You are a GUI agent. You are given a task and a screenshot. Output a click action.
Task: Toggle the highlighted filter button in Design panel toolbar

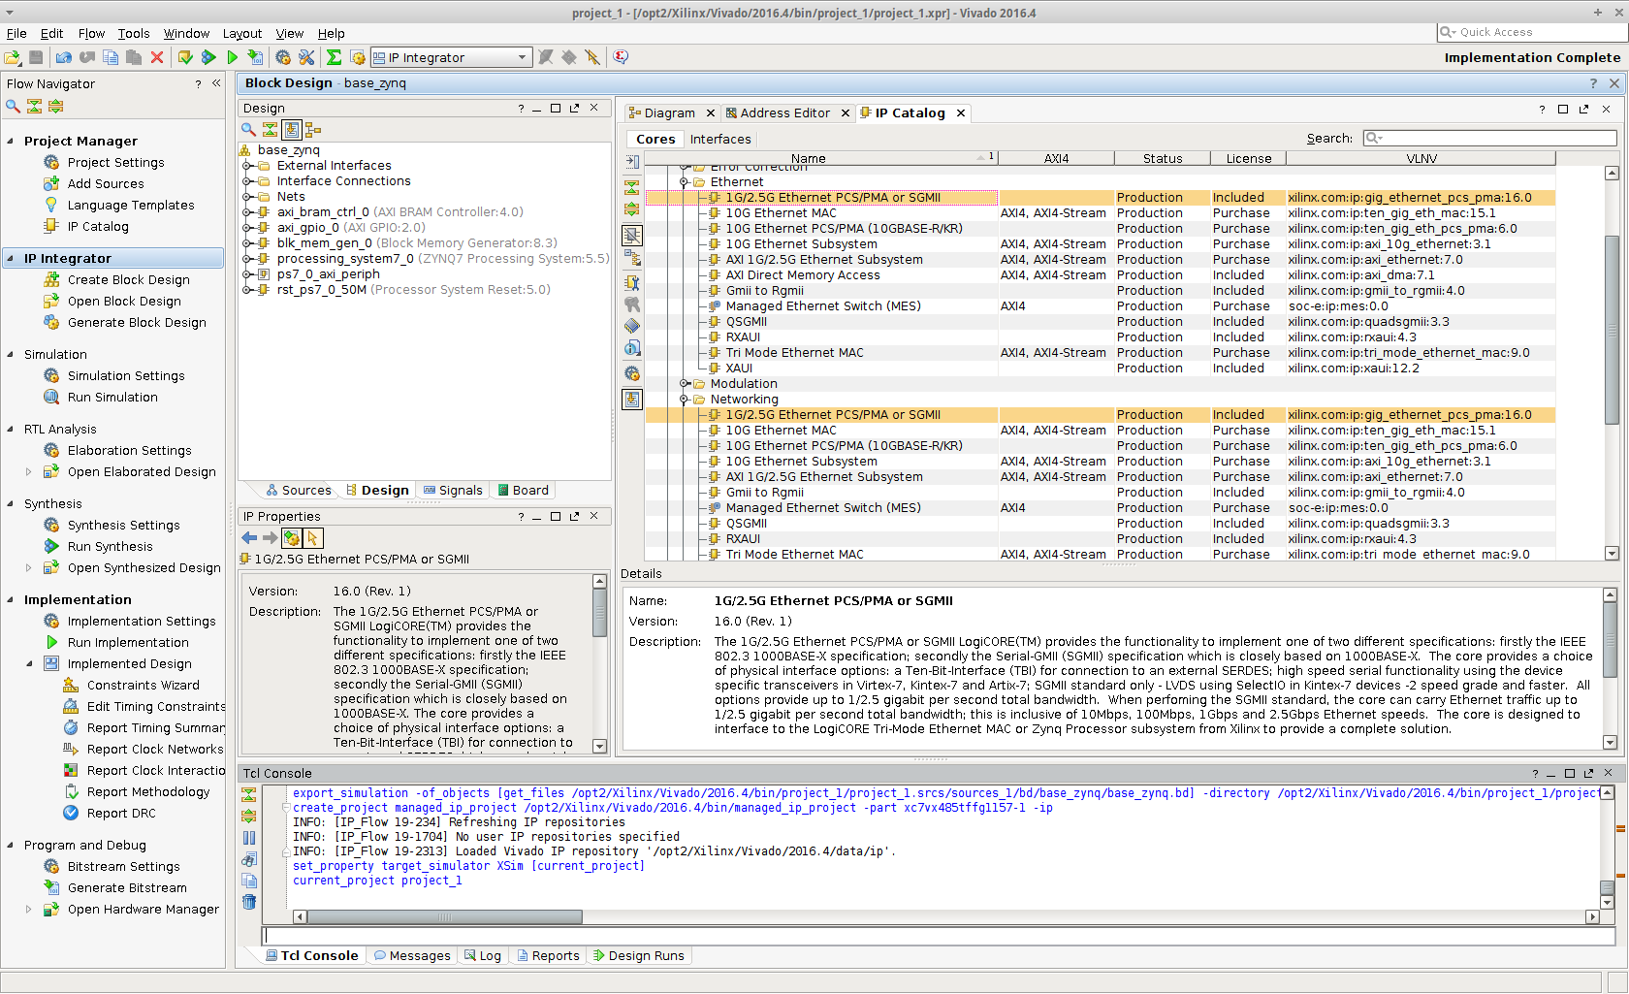coord(292,129)
